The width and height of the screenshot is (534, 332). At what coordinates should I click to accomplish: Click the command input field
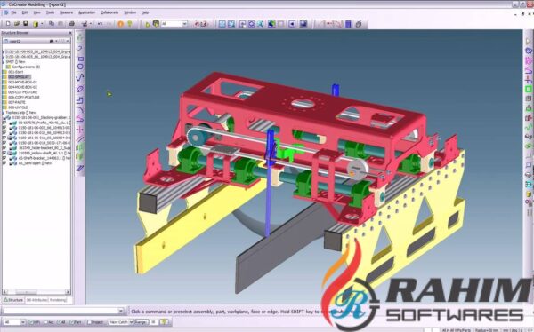click(x=61, y=311)
